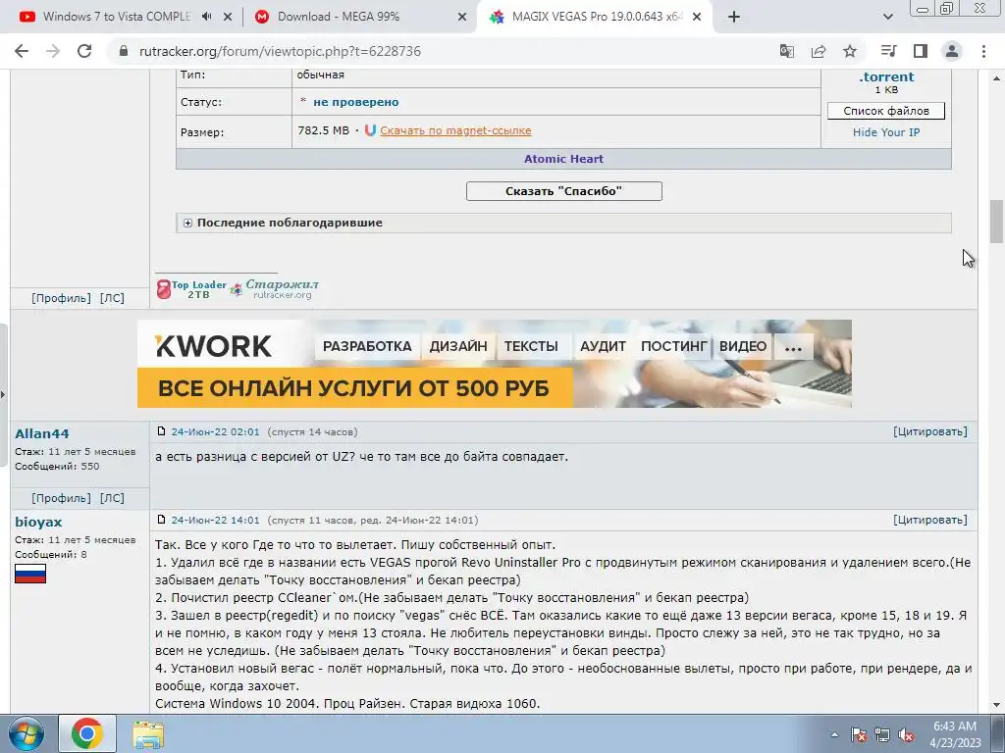
Task: Open the Atomic Heart link
Action: click(x=563, y=159)
